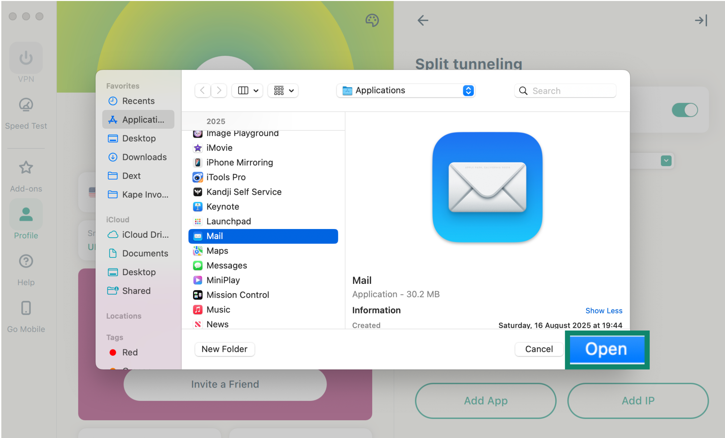725x438 pixels.
Task: Open Add-ons star icon
Action: point(26,168)
